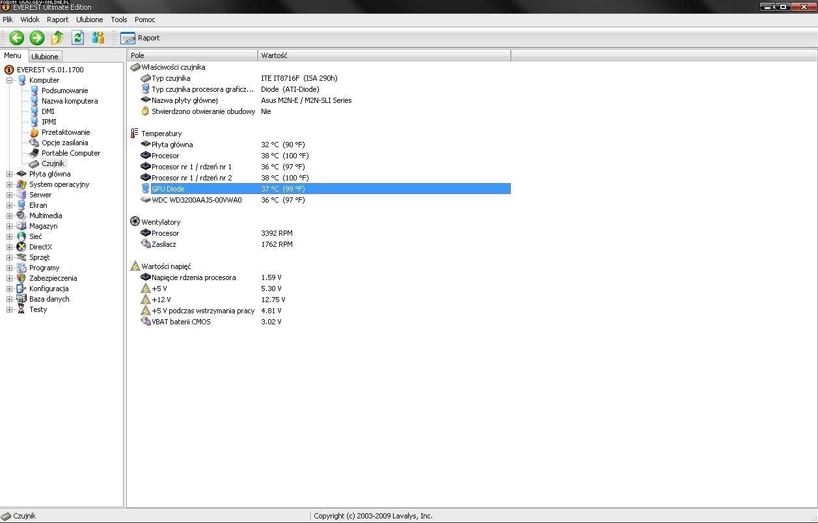
Task: Click the Pole column header
Action: [193, 55]
